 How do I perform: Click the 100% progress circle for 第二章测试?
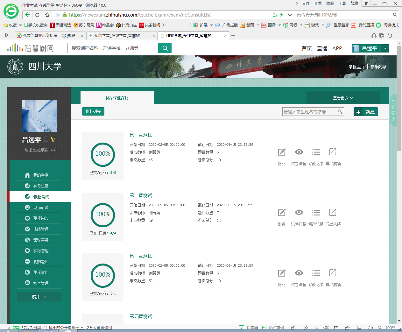pos(103,215)
